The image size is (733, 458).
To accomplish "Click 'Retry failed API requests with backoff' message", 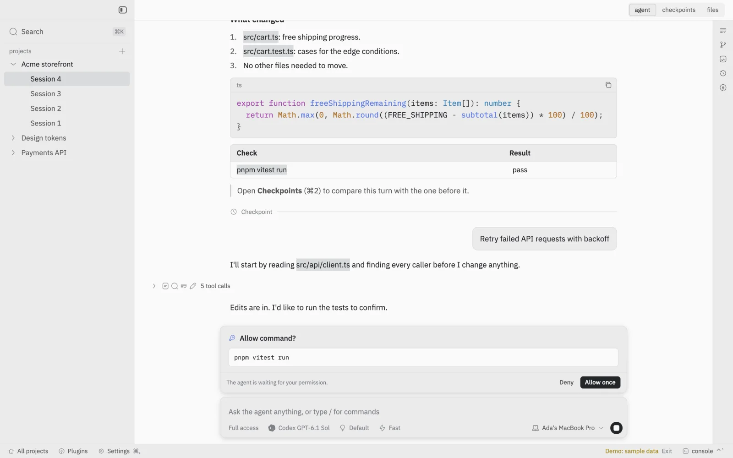I will tap(544, 239).
